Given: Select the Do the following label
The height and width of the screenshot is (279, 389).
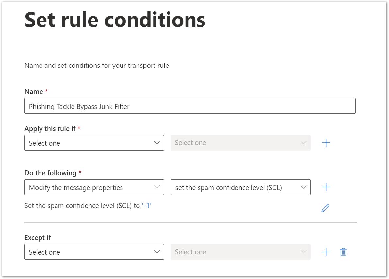Looking at the screenshot, I should (x=50, y=173).
